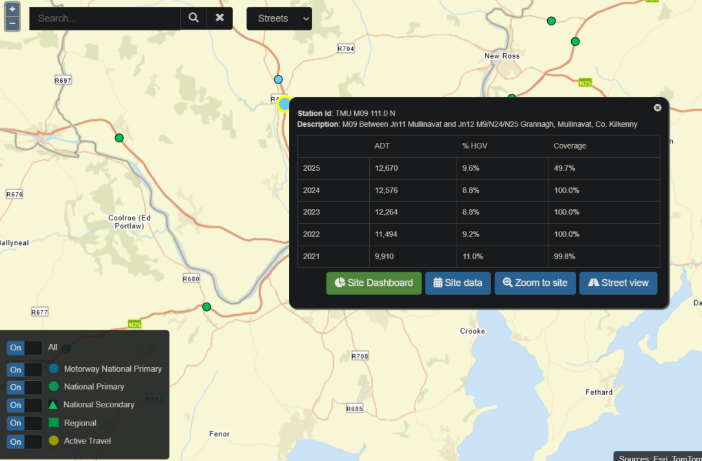This screenshot has height=461, width=702.
Task: Click the station Description line
Action: coord(468,124)
